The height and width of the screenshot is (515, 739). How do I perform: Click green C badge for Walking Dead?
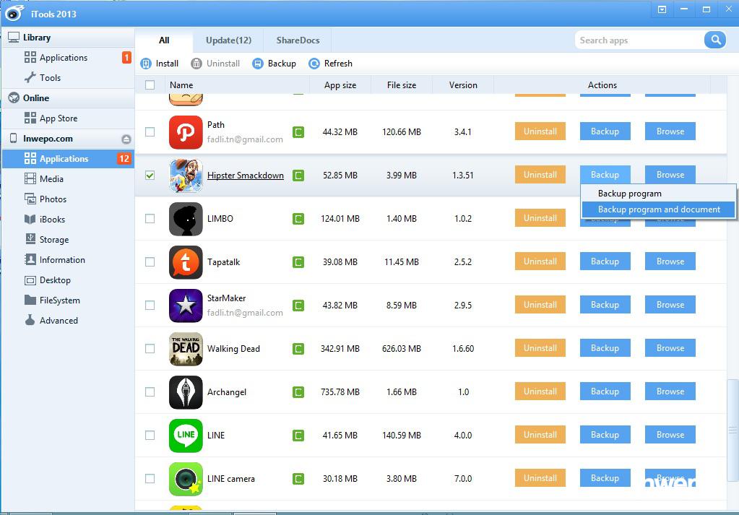coord(298,349)
